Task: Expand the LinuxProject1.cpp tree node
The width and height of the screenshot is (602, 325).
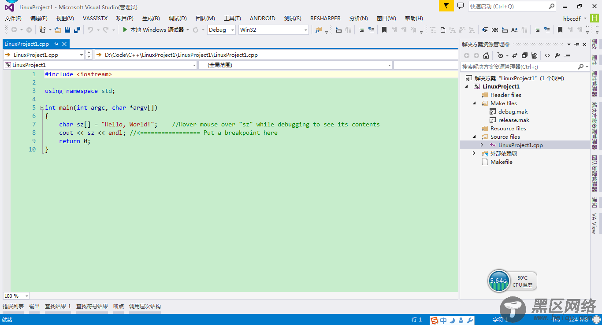Action: click(482, 145)
